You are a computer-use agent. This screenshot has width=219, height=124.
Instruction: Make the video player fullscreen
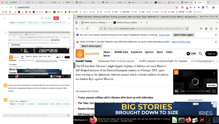214,91
